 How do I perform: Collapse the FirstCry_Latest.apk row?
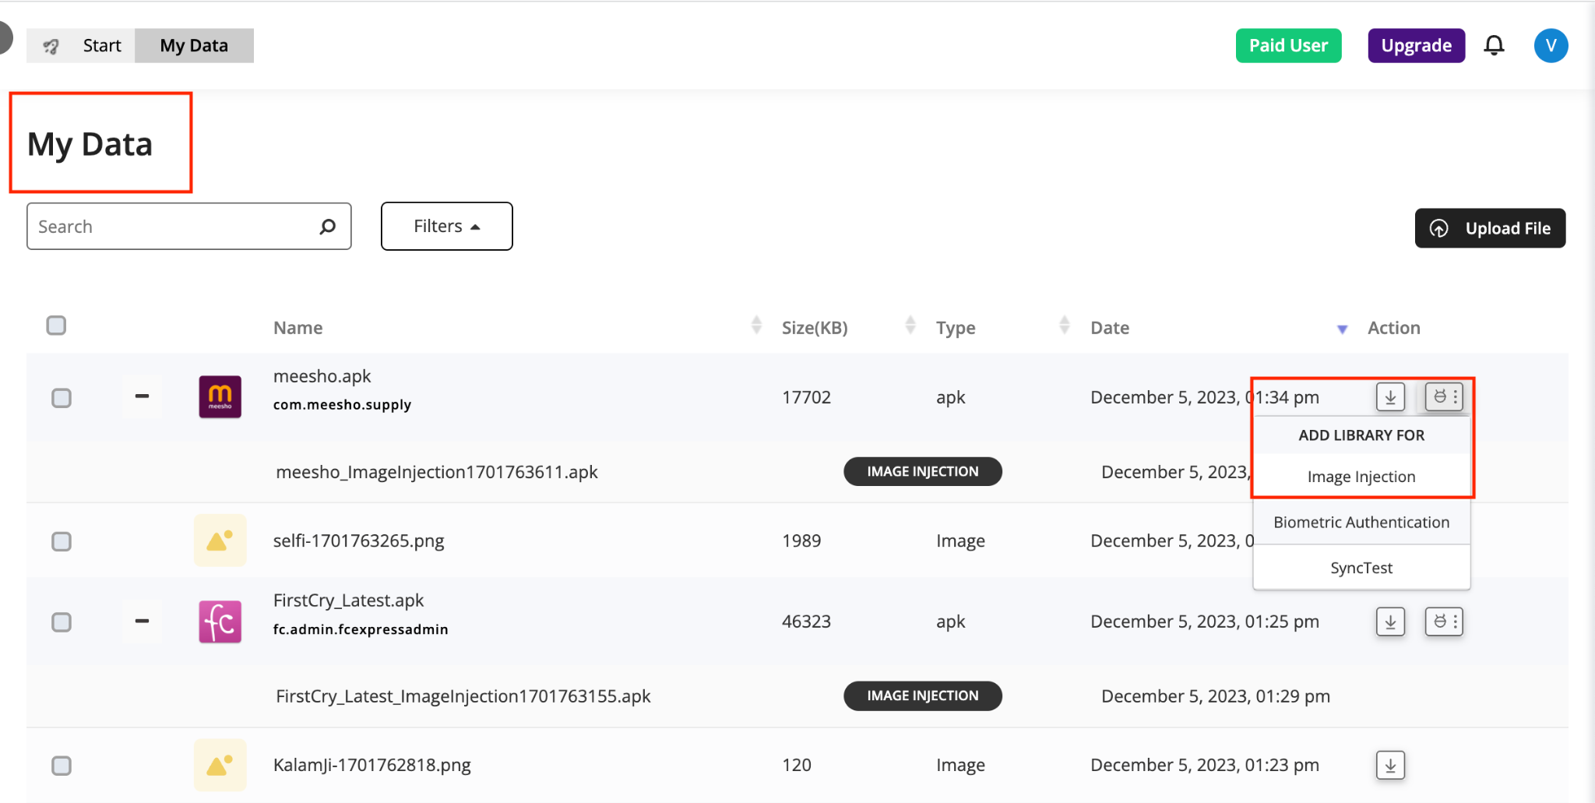pyautogui.click(x=142, y=622)
